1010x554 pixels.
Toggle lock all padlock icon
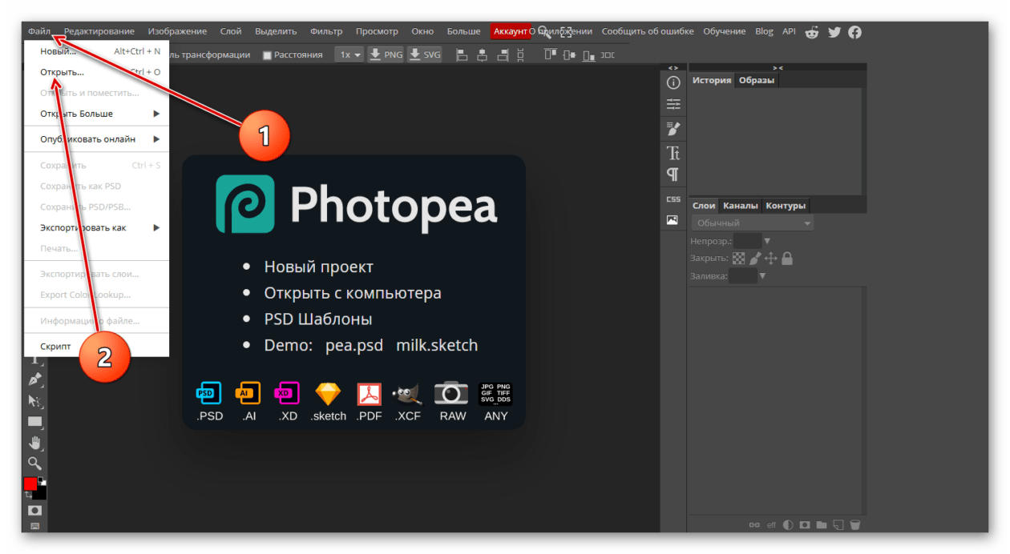787,259
